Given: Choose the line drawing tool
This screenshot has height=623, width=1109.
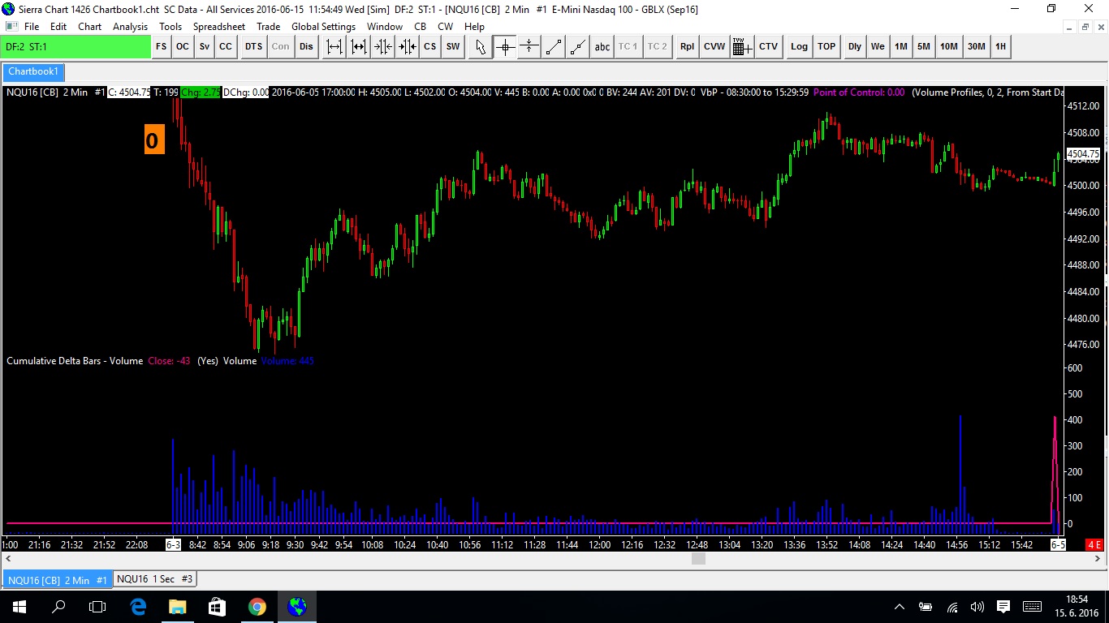Looking at the screenshot, I should [x=554, y=46].
